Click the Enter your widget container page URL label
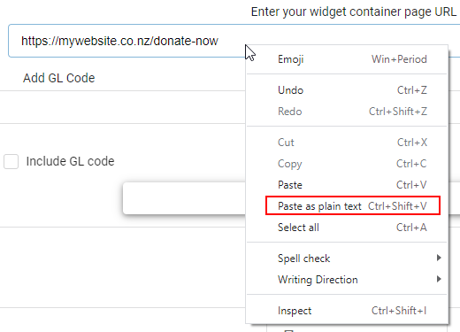This screenshot has width=460, height=332. [x=354, y=12]
